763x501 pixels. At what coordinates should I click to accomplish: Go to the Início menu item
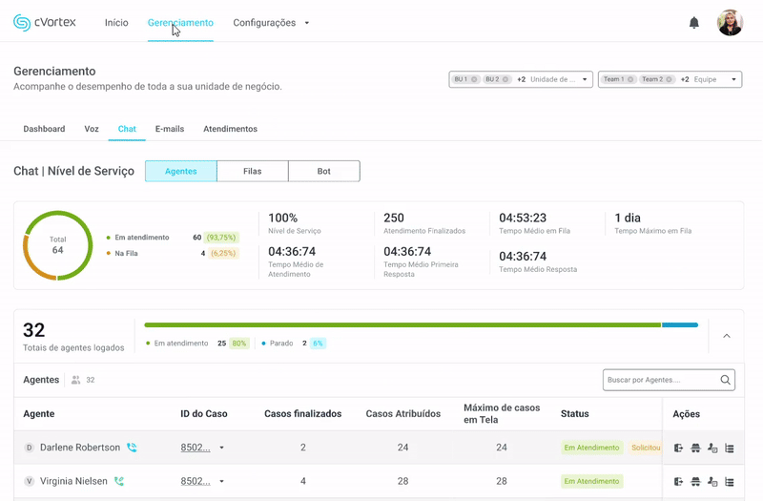coord(116,23)
